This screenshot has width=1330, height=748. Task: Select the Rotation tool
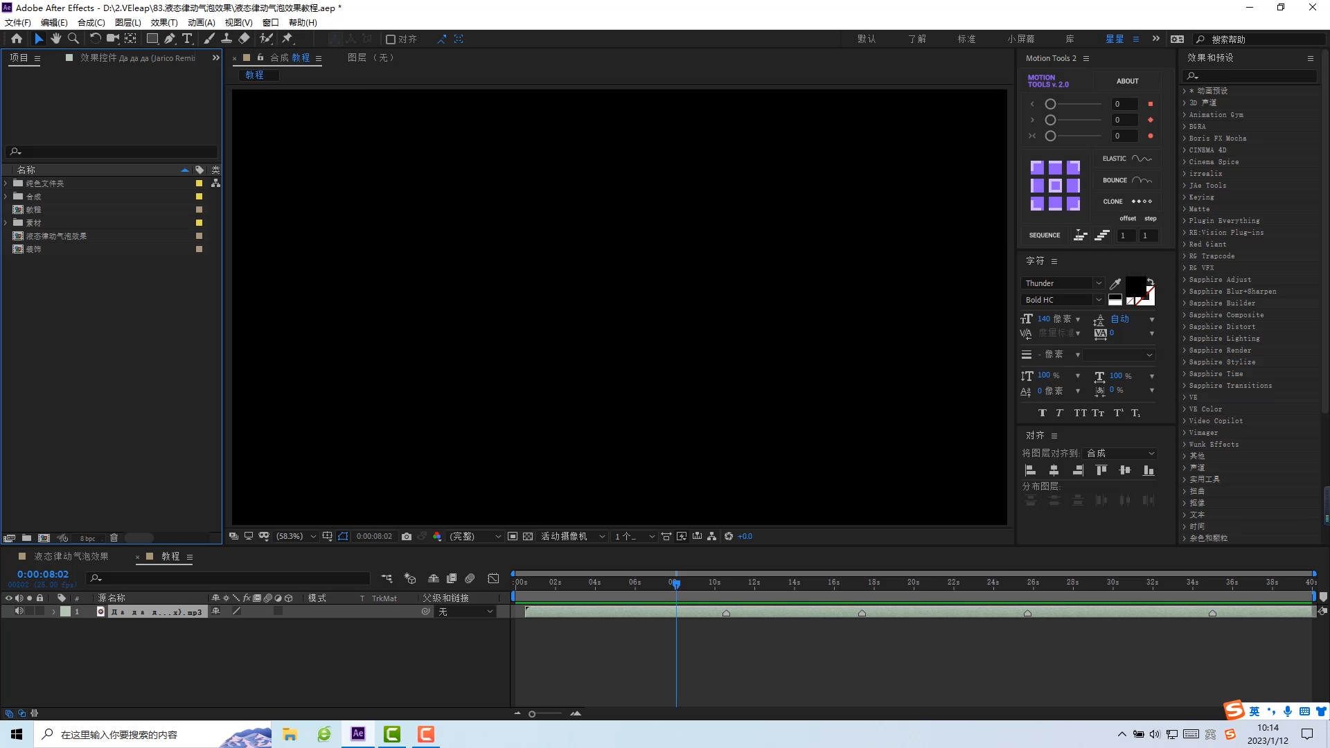[x=95, y=39]
